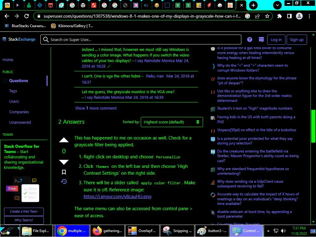
Task: Click the search magnifier icon
Action: (46, 39)
